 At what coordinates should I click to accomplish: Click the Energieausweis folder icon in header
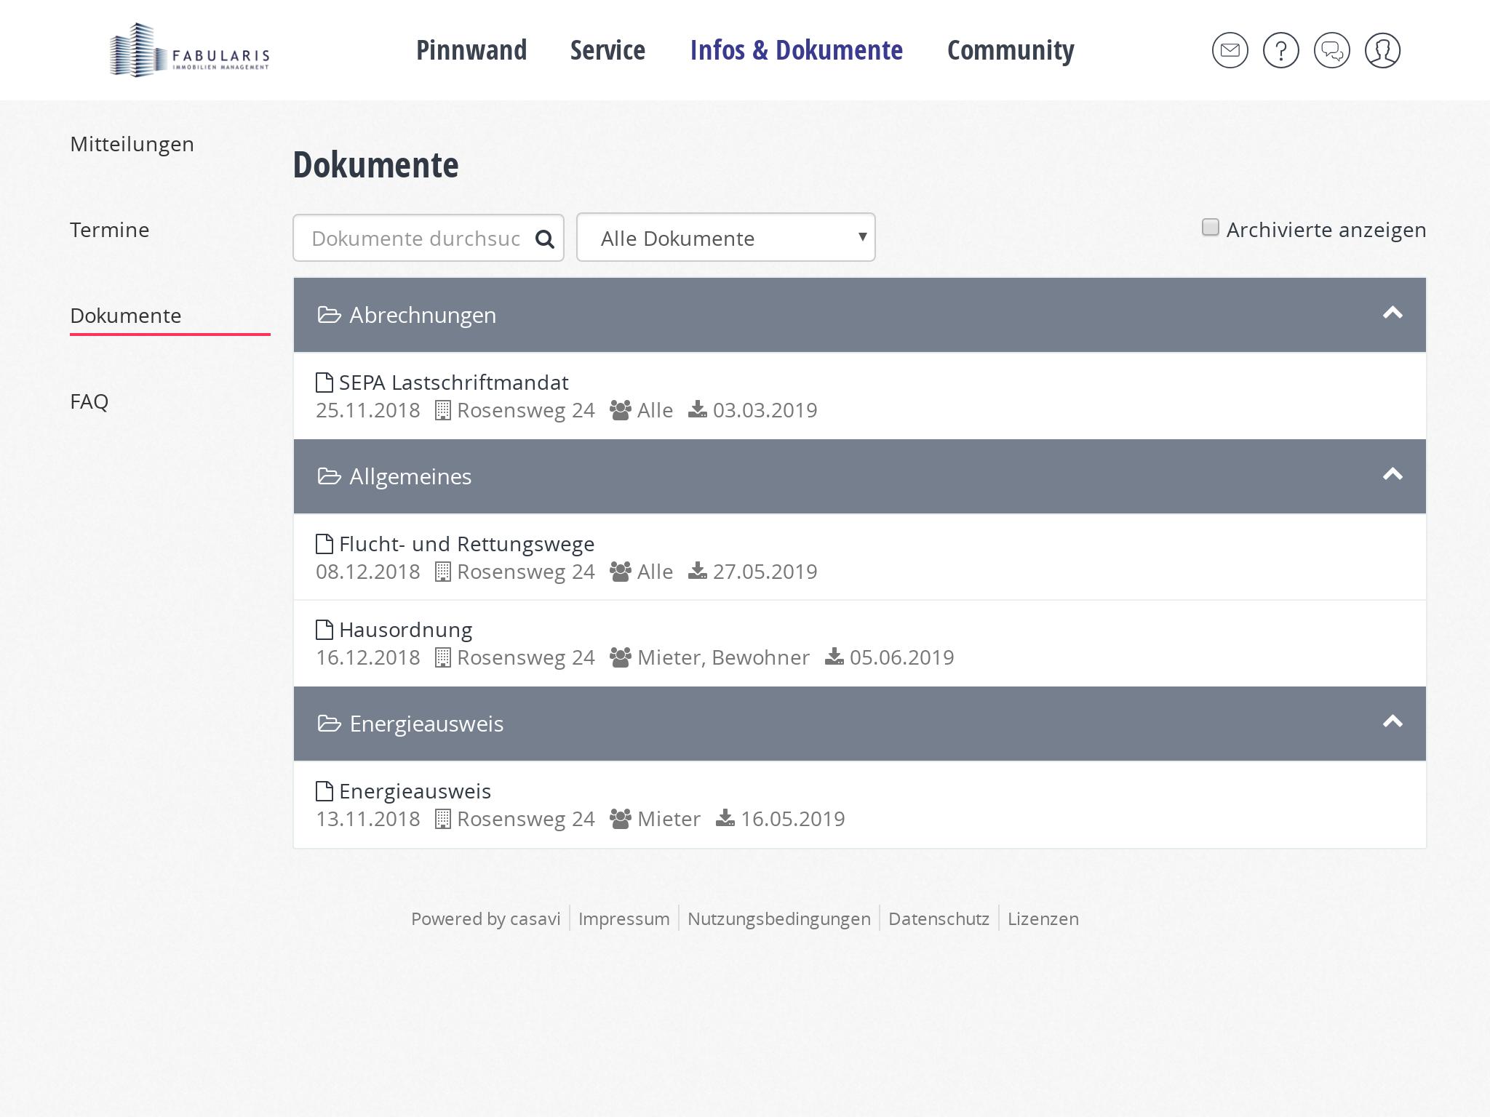coord(330,724)
